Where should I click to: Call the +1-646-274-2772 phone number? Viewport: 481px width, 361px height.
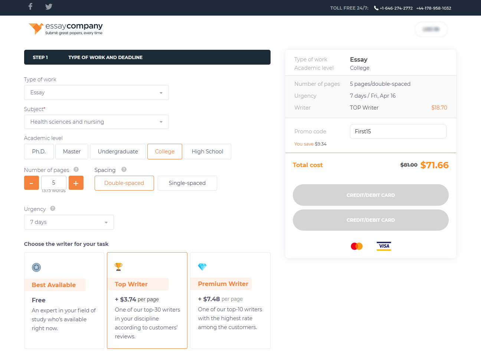(396, 8)
